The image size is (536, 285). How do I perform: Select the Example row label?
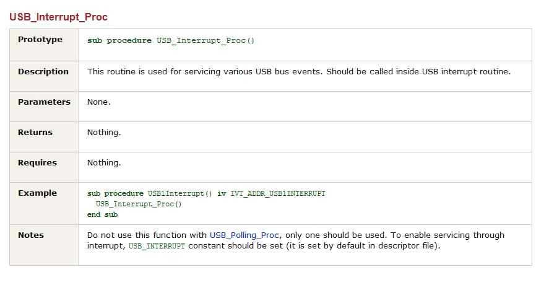click(x=37, y=193)
